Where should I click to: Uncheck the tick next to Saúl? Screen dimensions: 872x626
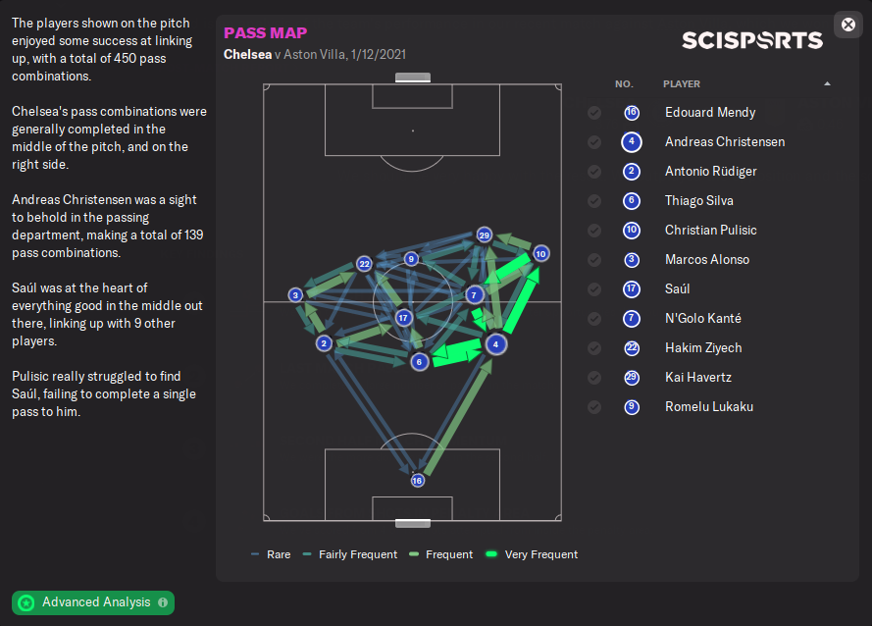594,289
